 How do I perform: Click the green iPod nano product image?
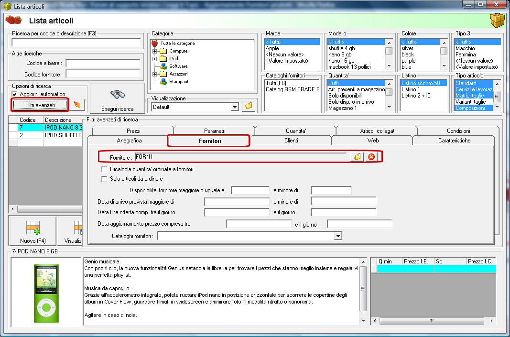[x=46, y=294]
